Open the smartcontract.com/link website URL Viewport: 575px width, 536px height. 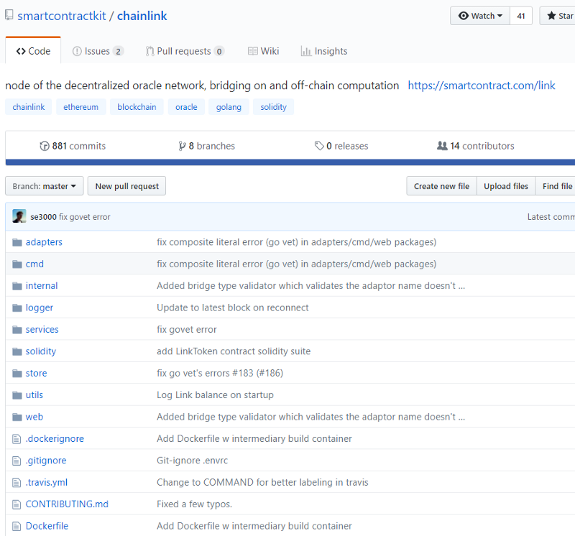point(482,86)
